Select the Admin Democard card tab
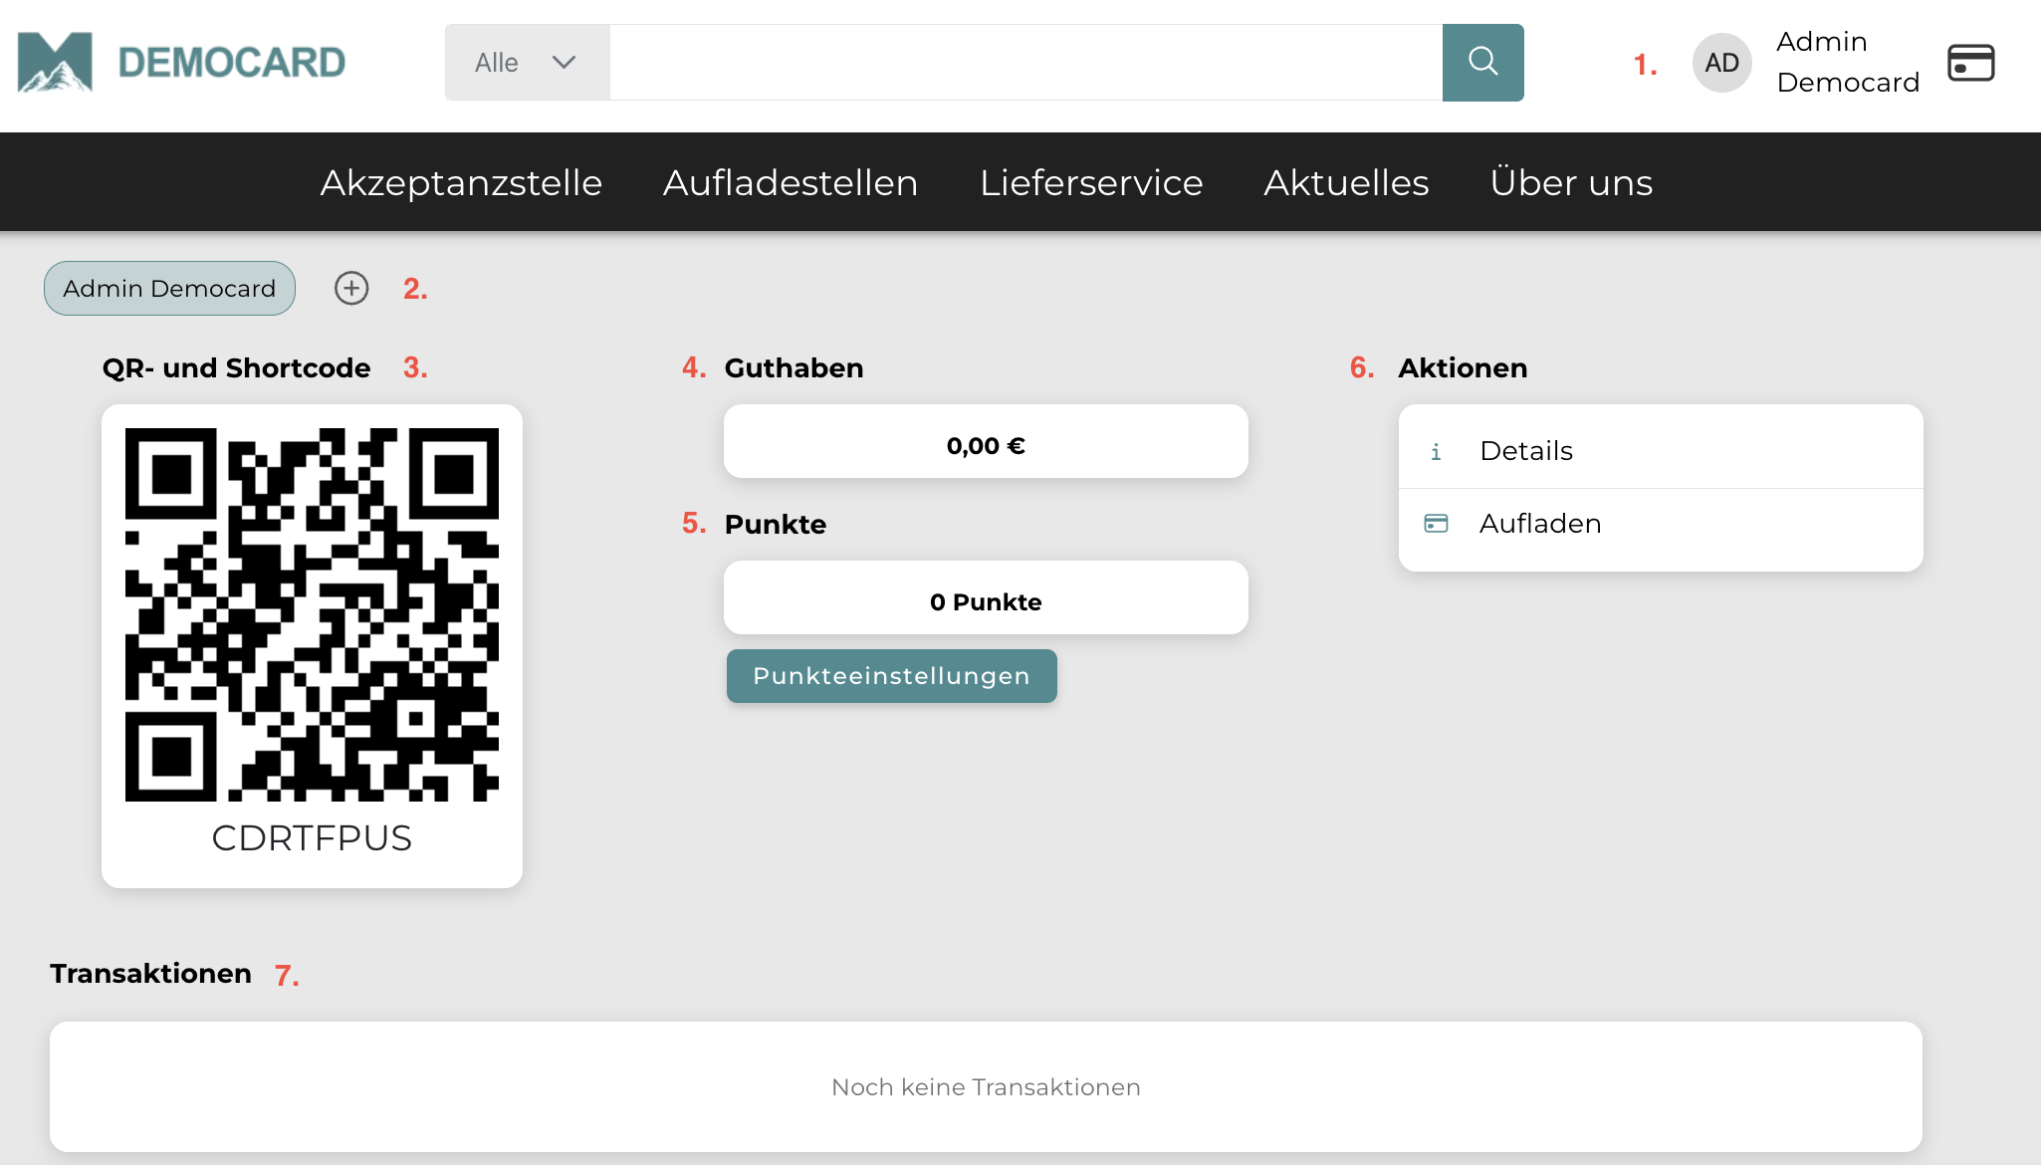Image resolution: width=2041 pixels, height=1165 pixels. click(x=169, y=289)
